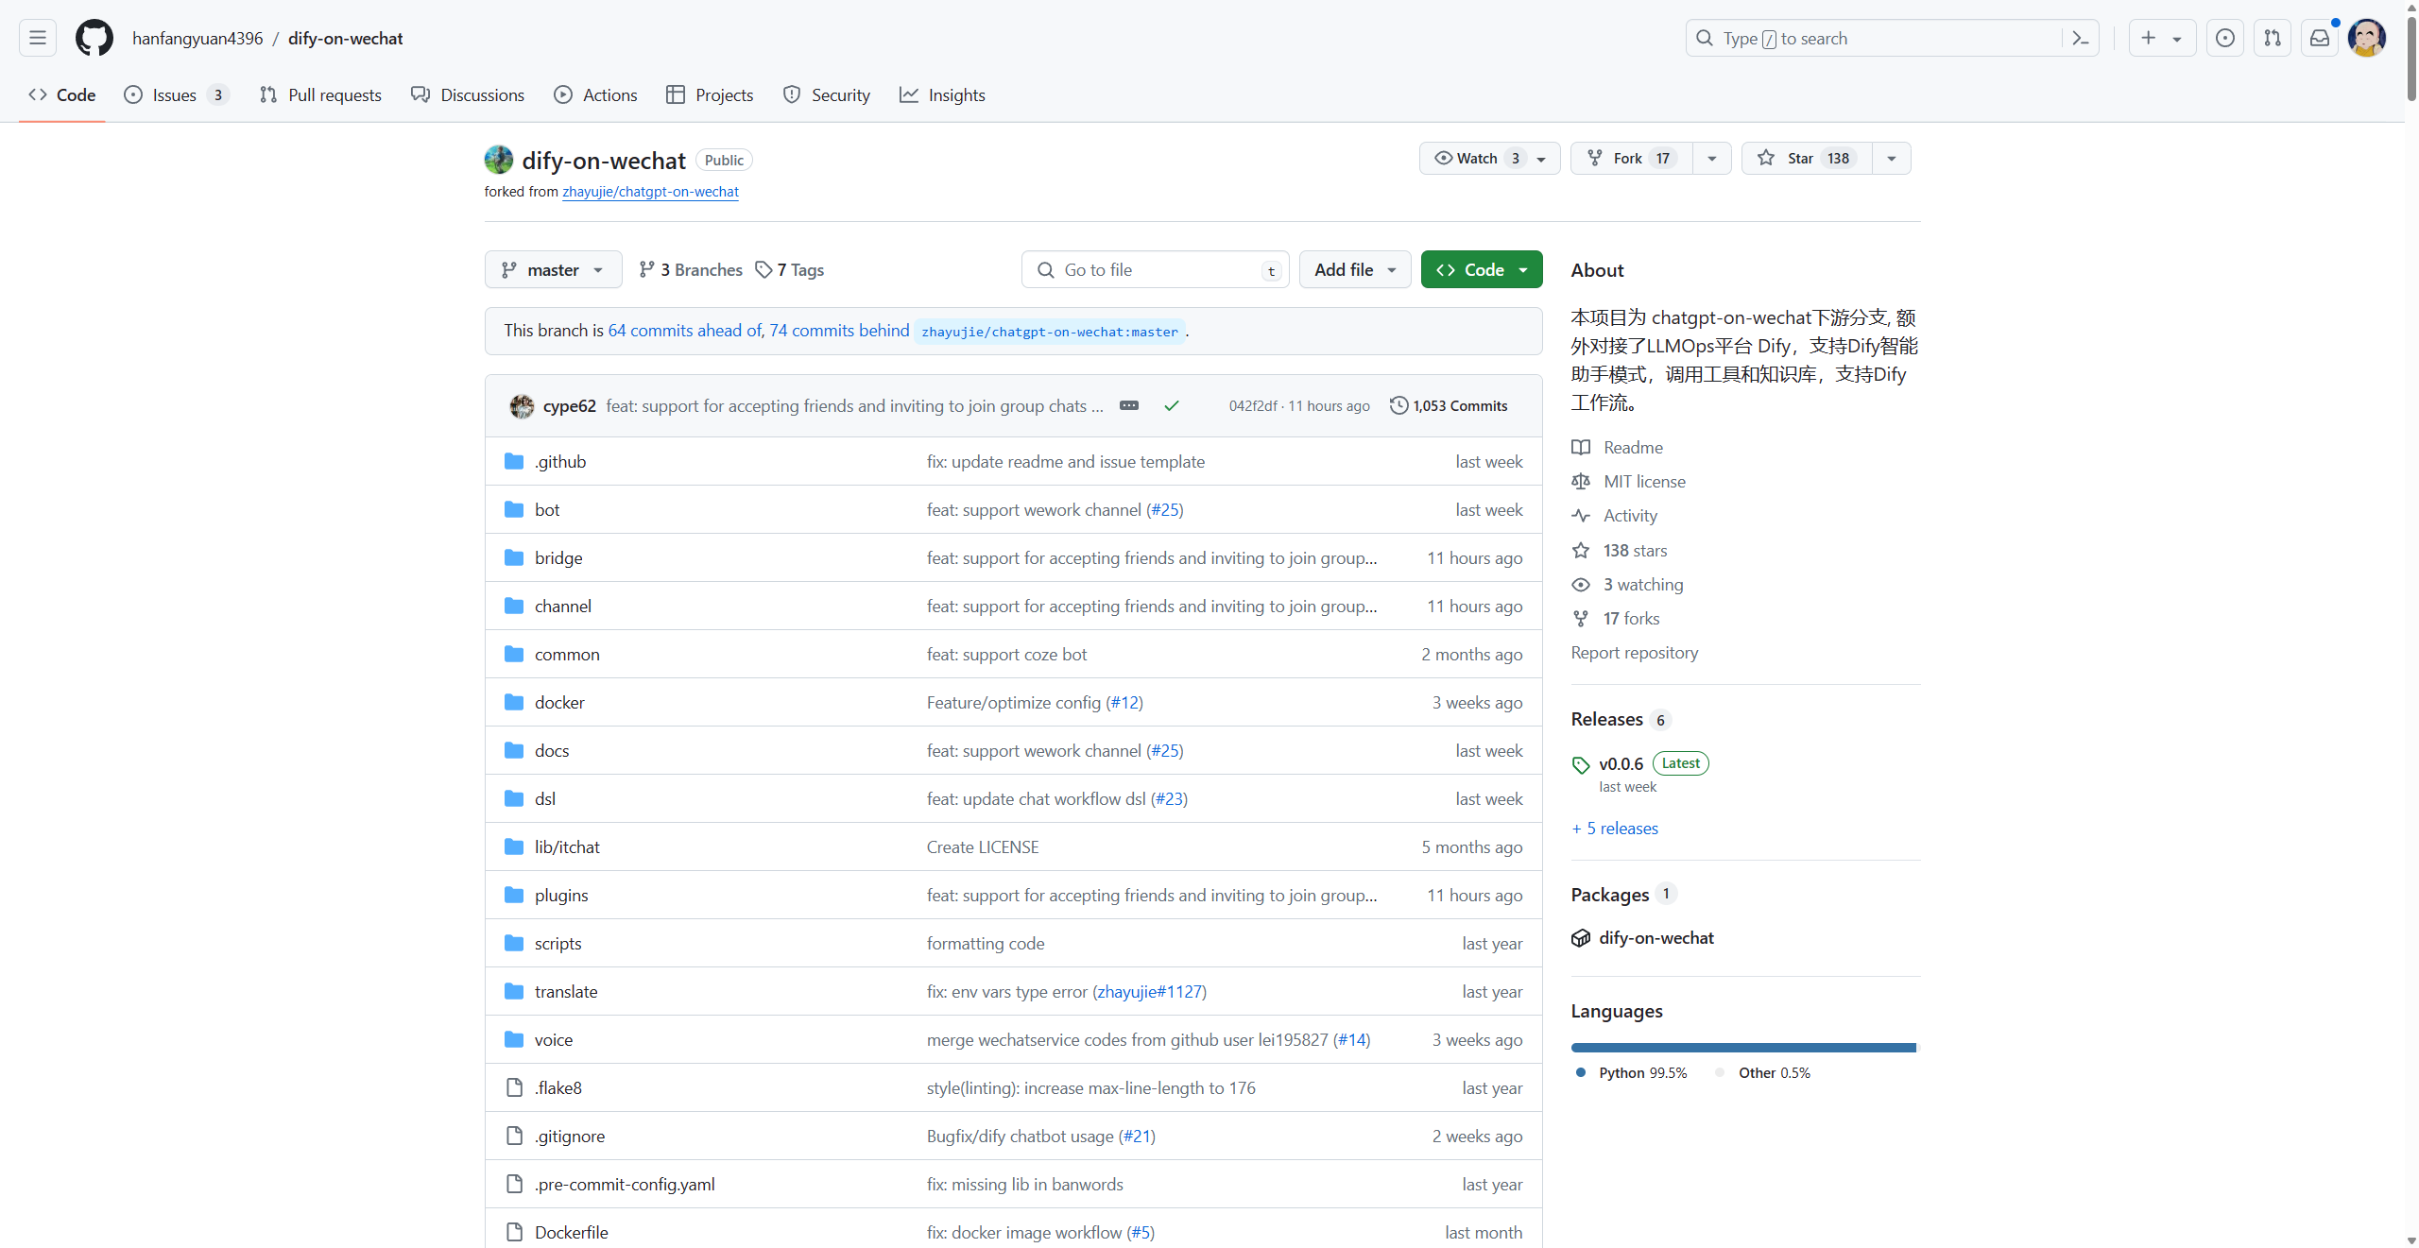Open the hamburger navigation menu

click(38, 38)
